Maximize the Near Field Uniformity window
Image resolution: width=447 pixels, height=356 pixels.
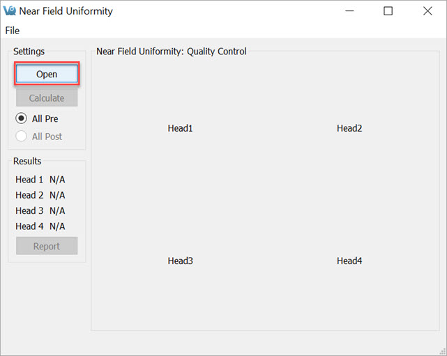coord(388,11)
